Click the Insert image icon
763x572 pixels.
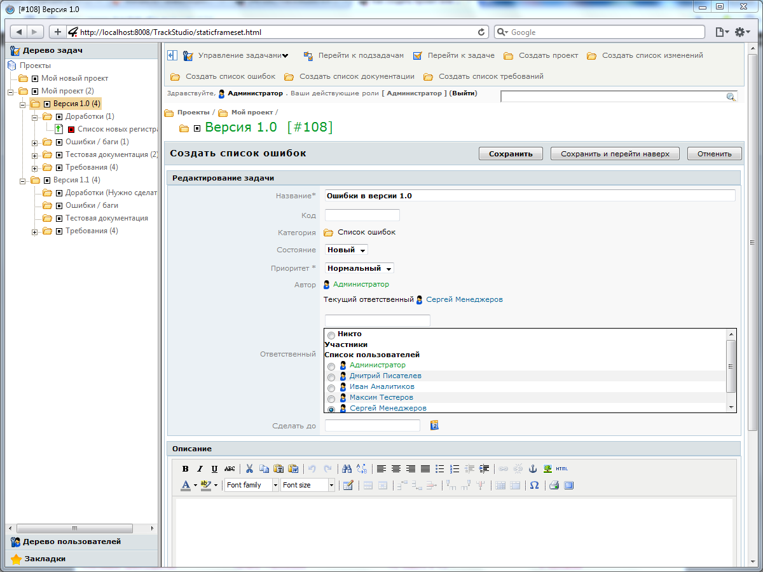tap(547, 468)
